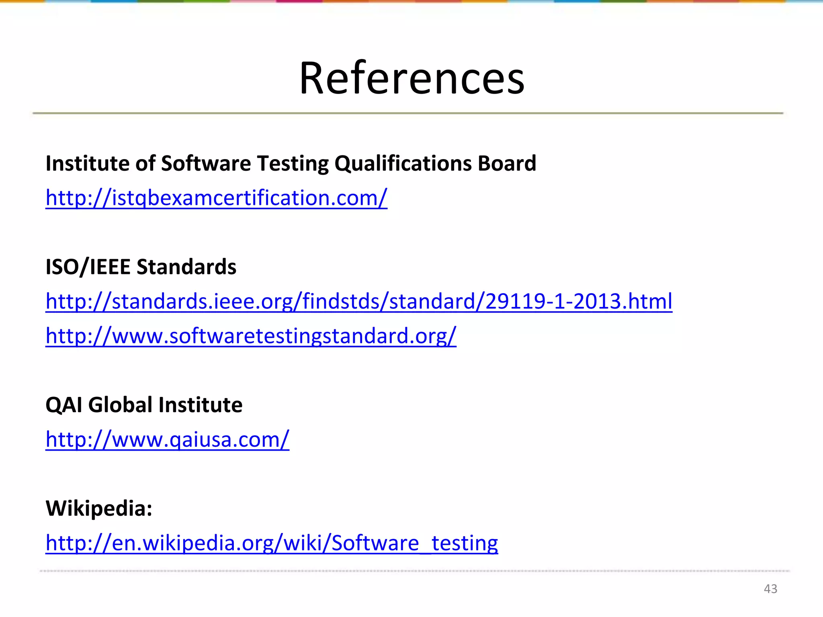Click the light pink segment of the top bar
Screen dimensions: 823x617
click(x=253, y=1)
